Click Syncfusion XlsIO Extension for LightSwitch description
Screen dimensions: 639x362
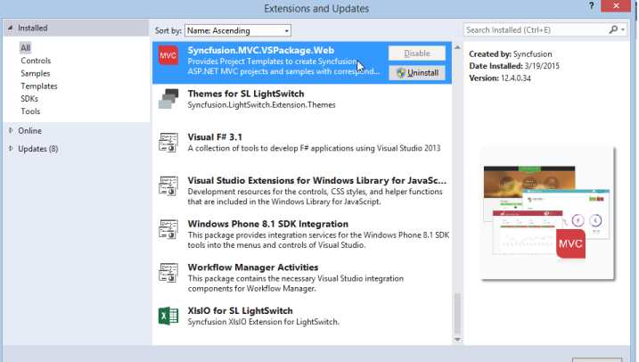[263, 322]
